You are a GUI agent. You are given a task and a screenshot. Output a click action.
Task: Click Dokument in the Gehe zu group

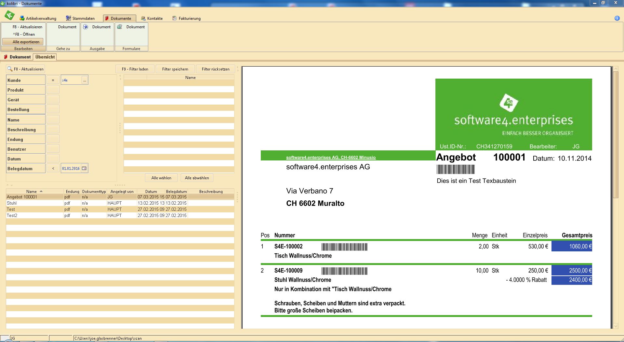(67, 27)
